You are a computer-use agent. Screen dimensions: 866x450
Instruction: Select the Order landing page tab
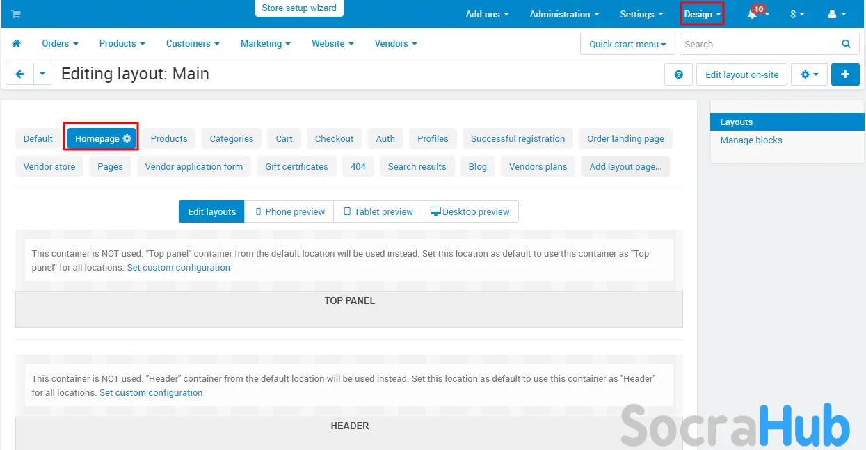pos(625,138)
